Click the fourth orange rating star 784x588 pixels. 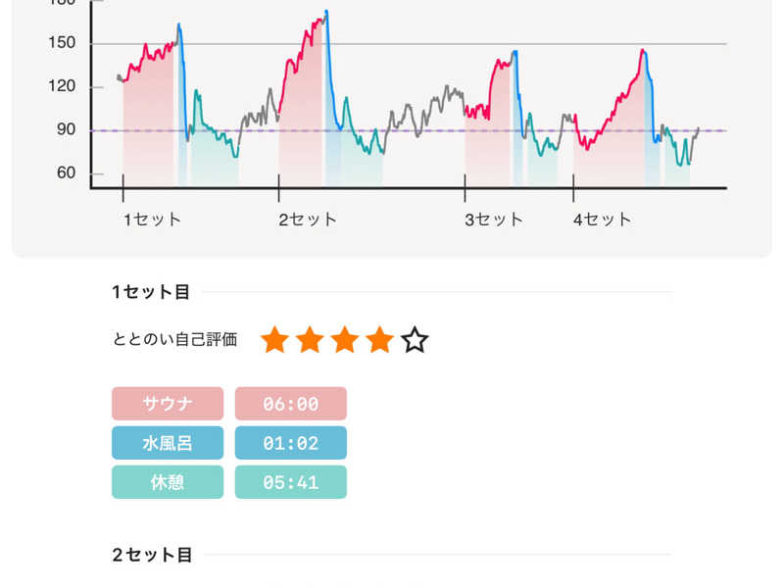tap(380, 339)
